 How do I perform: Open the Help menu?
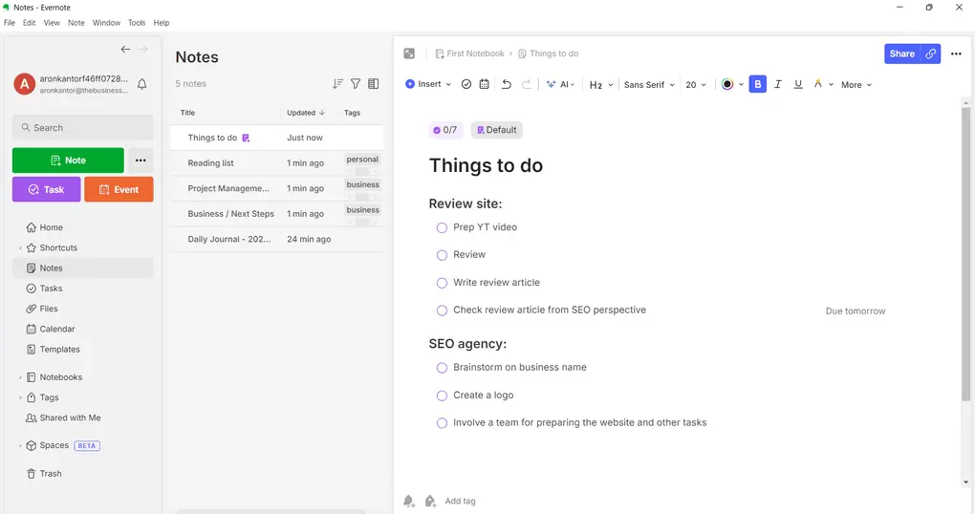161,22
